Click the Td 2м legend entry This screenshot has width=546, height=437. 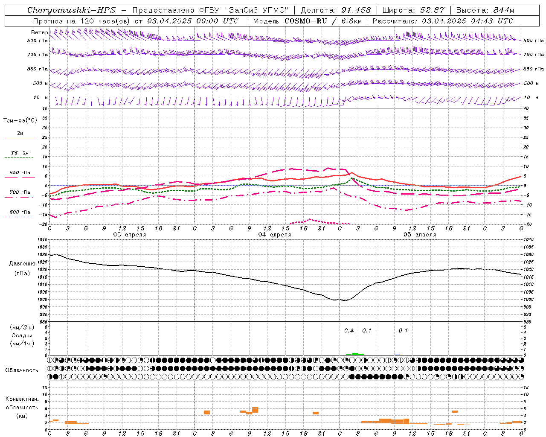click(x=20, y=153)
